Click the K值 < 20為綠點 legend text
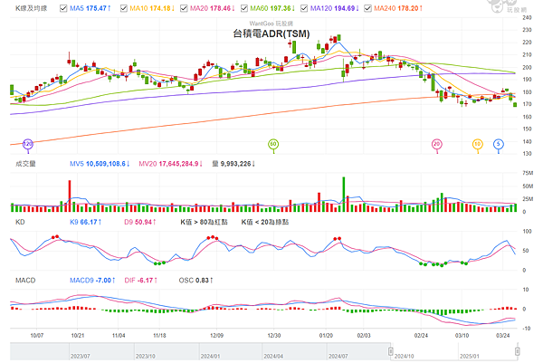This screenshot has width=543, height=363. tap(265, 222)
